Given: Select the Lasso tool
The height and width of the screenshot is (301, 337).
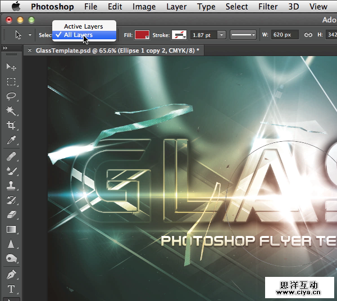Looking at the screenshot, I should [x=11, y=96].
